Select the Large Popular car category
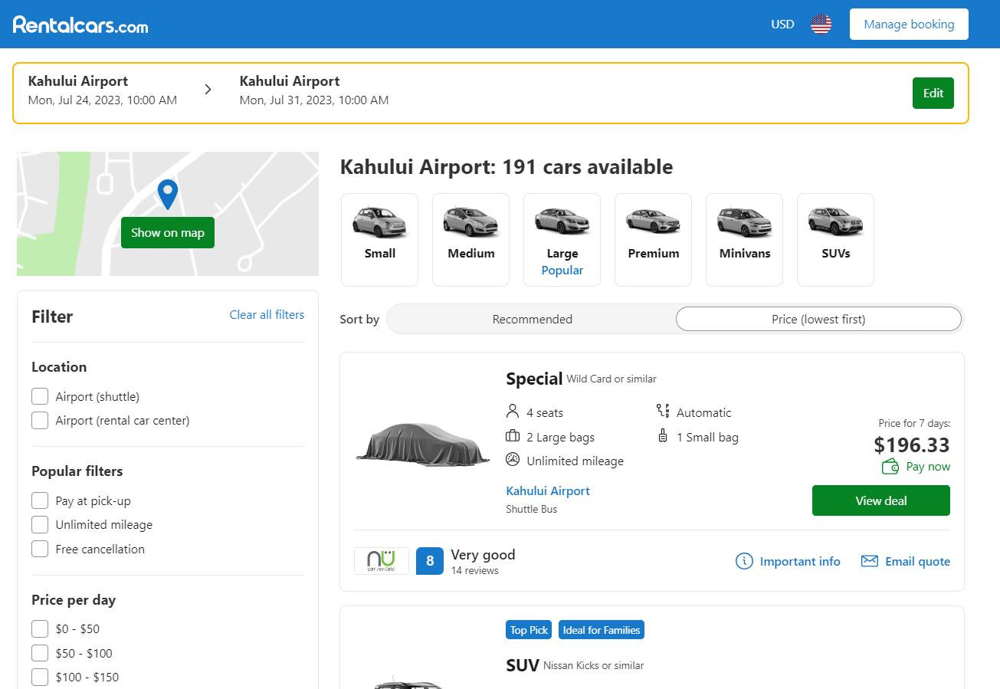The image size is (1000, 689). tap(562, 240)
